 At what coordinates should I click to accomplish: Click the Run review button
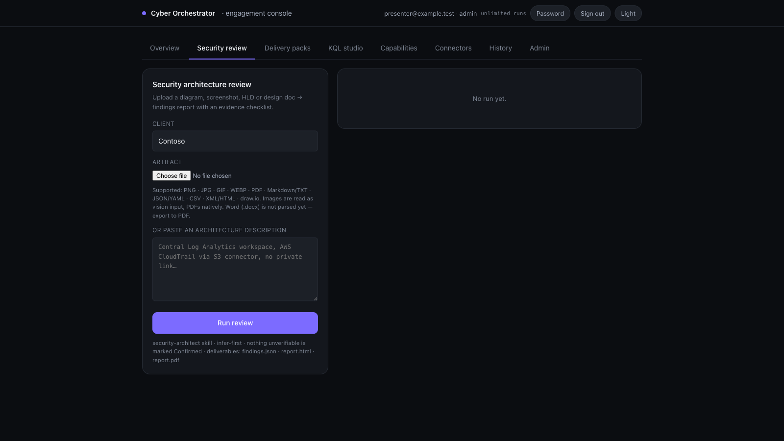[x=235, y=323]
